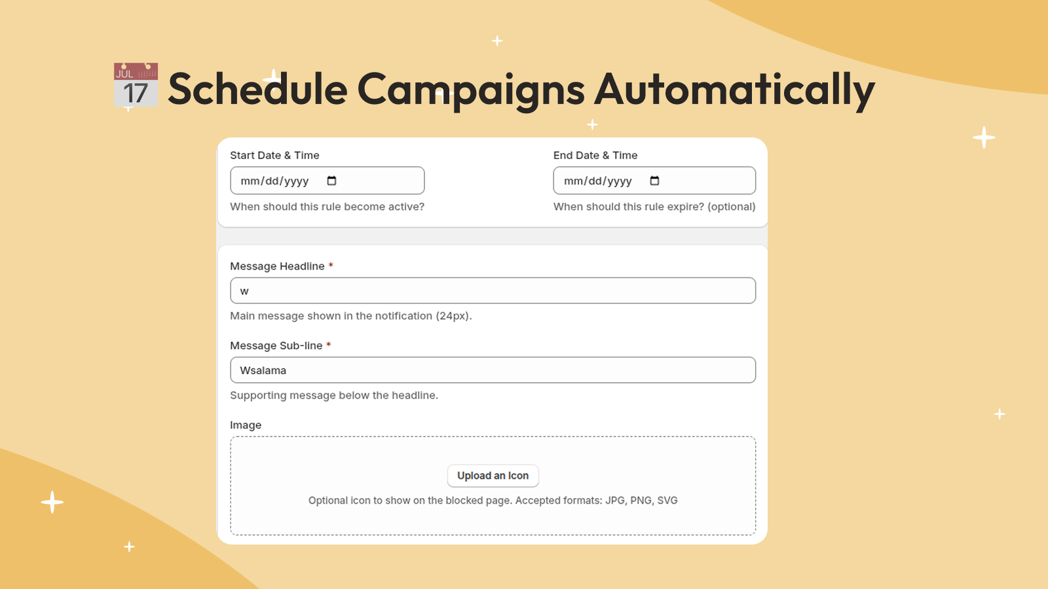Click the End Date & Time label
Viewport: 1048px width, 589px height.
click(595, 155)
